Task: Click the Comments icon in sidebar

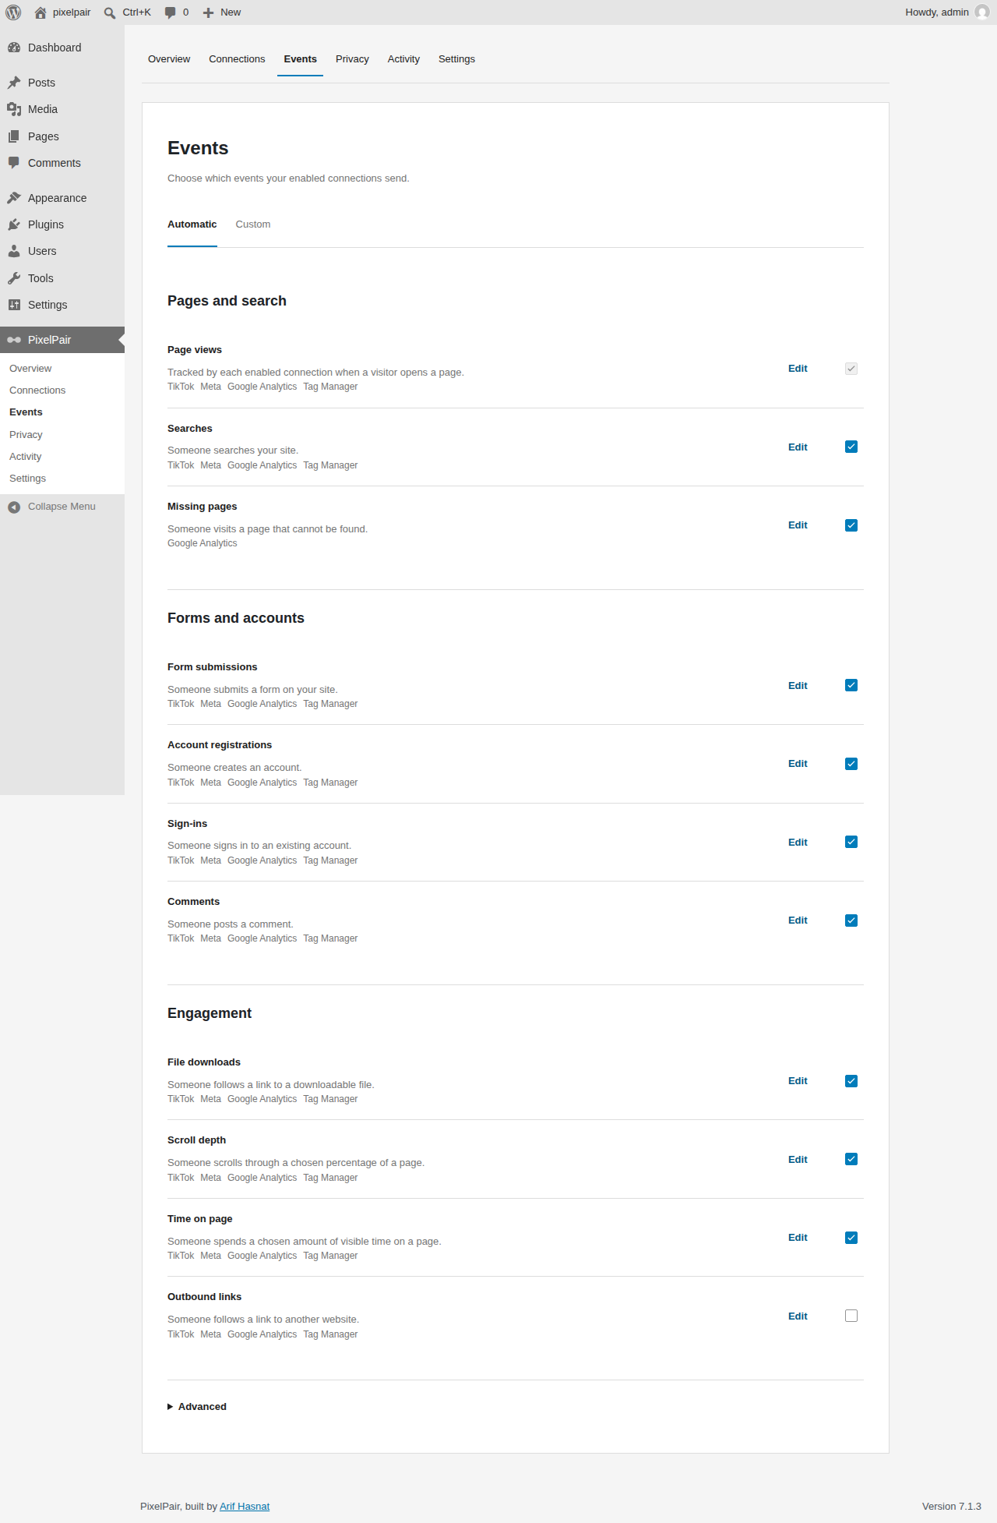Action: coord(14,163)
